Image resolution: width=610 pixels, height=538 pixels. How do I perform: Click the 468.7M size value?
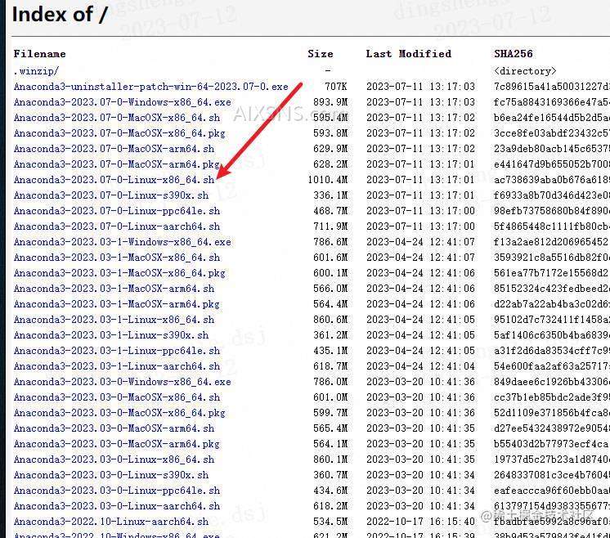[330, 211]
